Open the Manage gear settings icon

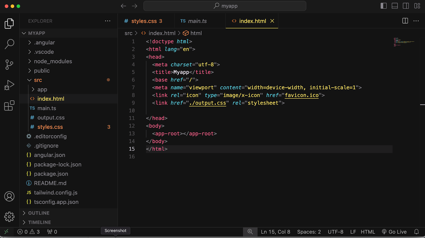[x=9, y=217]
